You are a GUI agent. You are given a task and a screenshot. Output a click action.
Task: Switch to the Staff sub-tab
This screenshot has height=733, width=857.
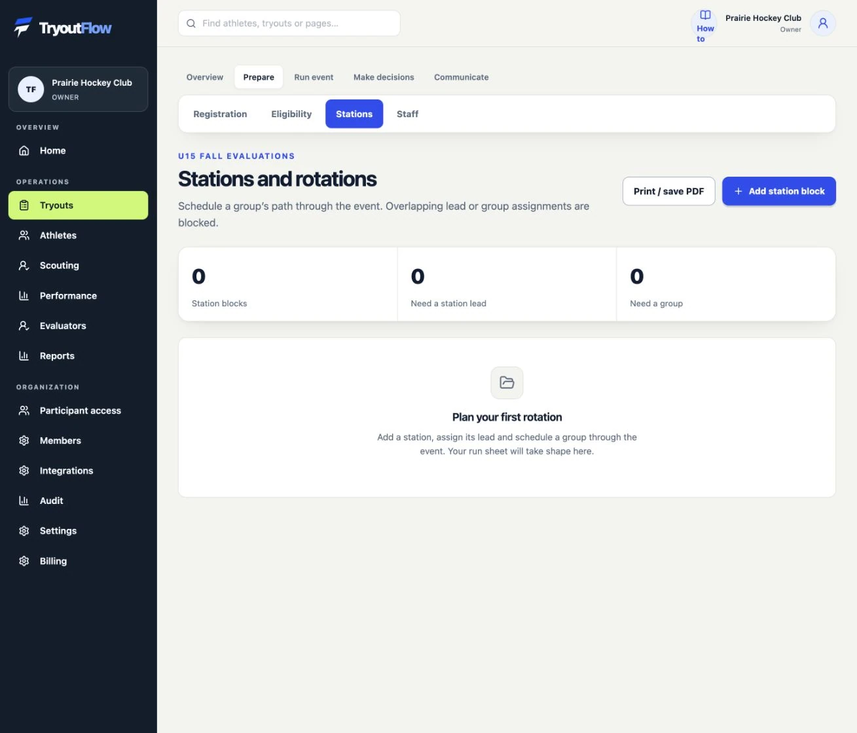pyautogui.click(x=407, y=114)
